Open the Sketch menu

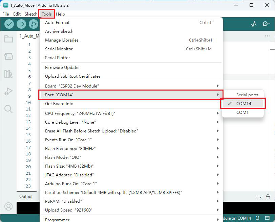31,14
